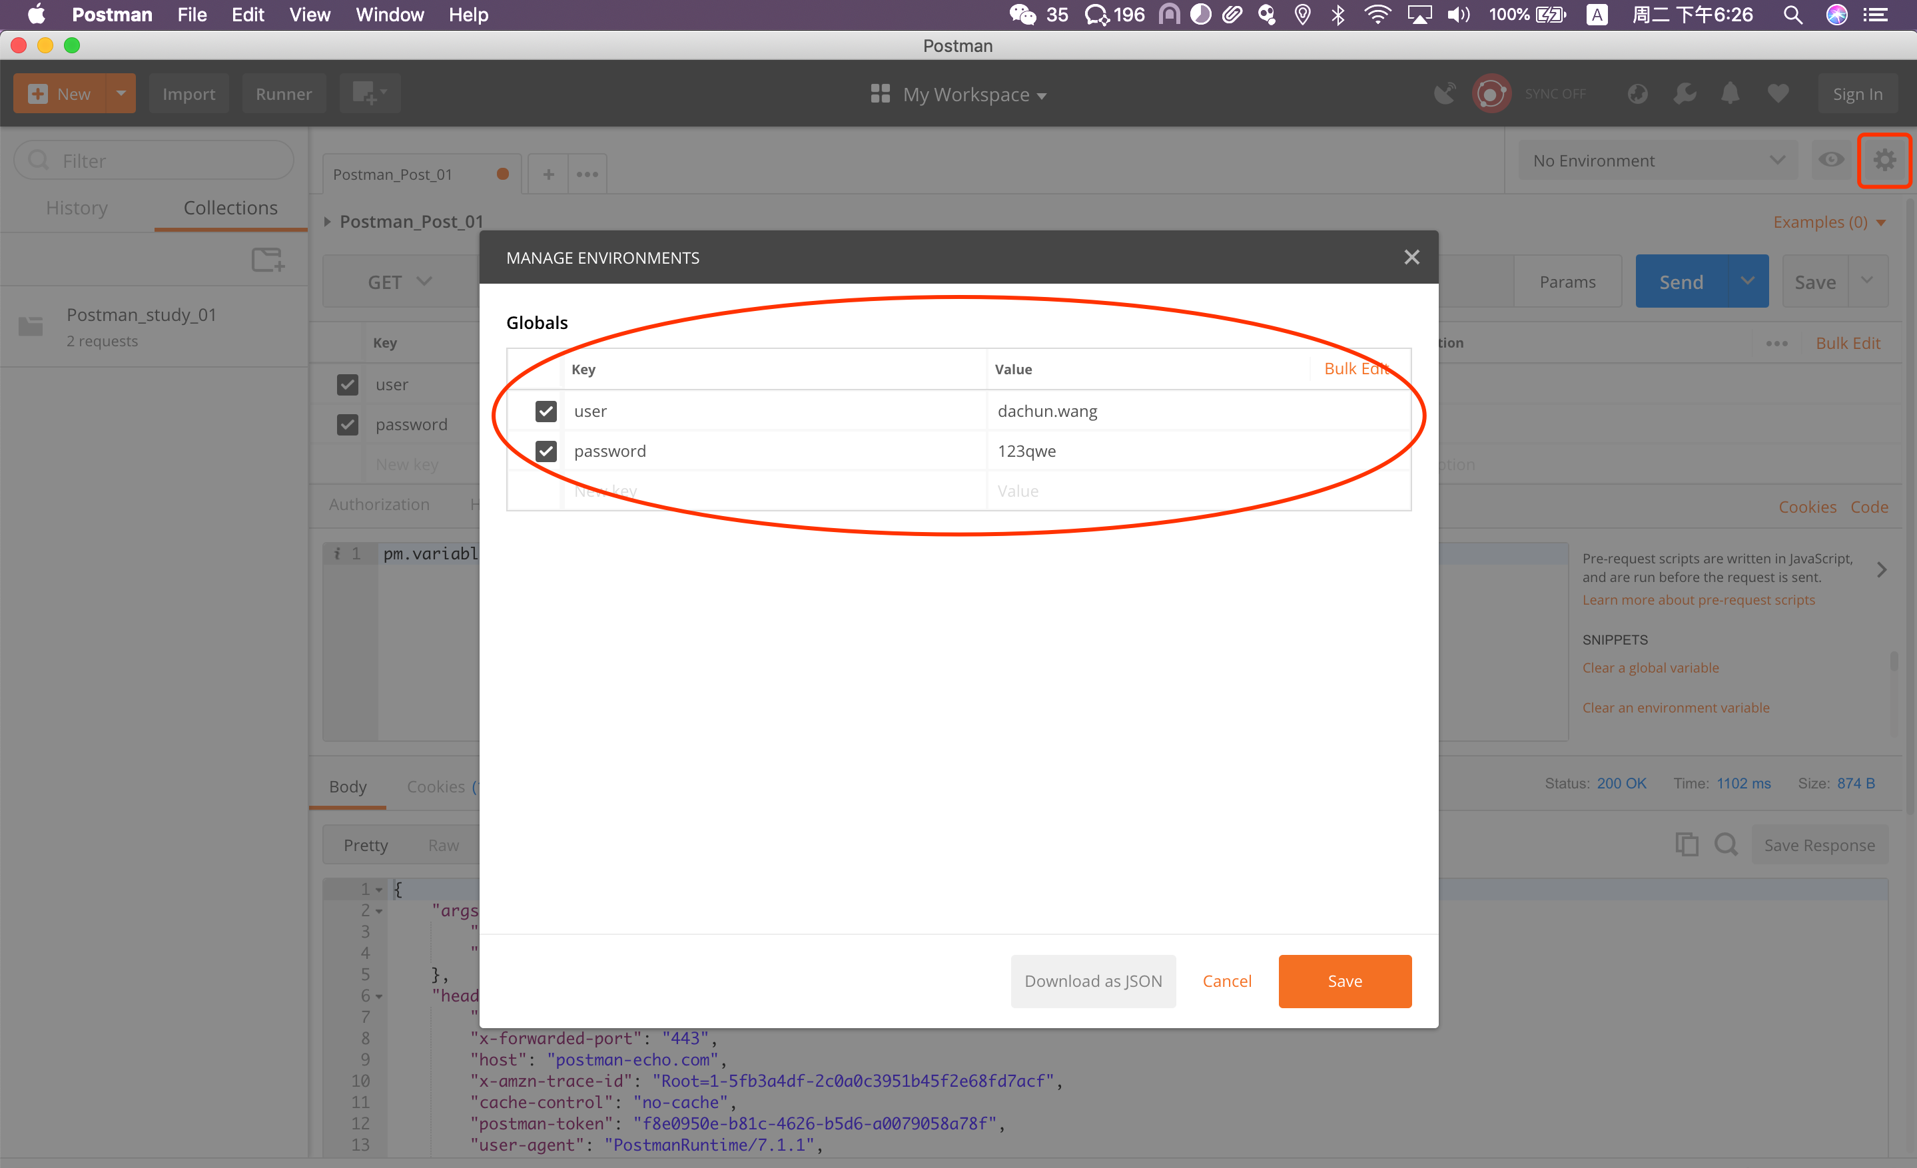1917x1168 pixels.
Task: Select the Postman_Post_01 request tab
Action: (420, 174)
